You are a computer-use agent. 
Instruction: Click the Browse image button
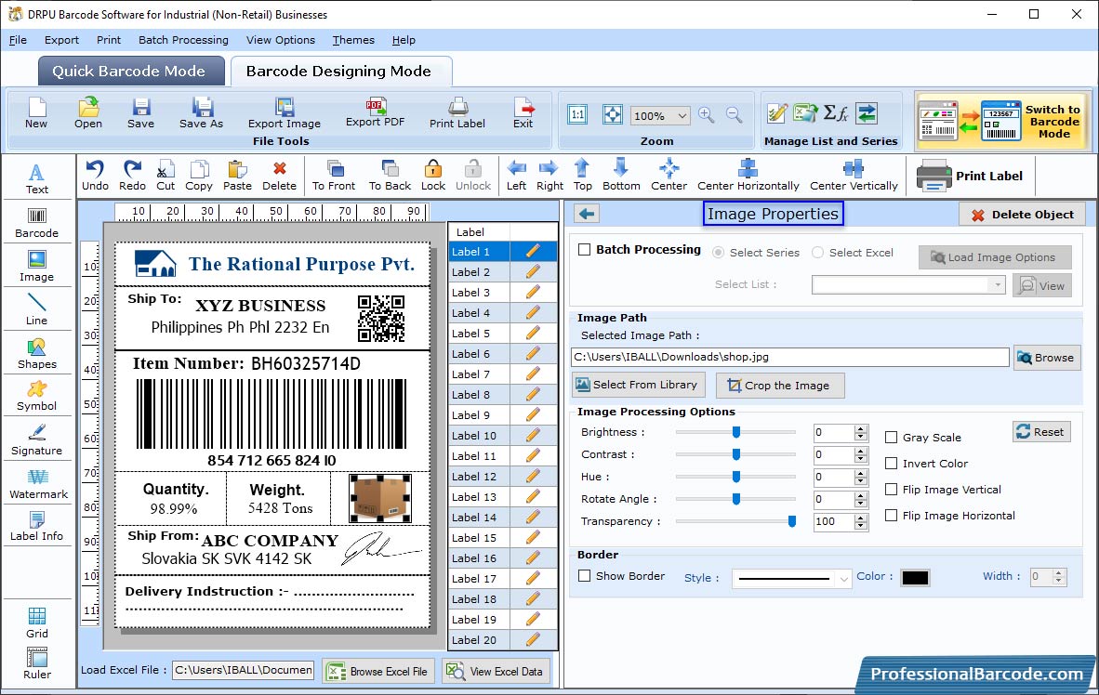coord(1046,358)
